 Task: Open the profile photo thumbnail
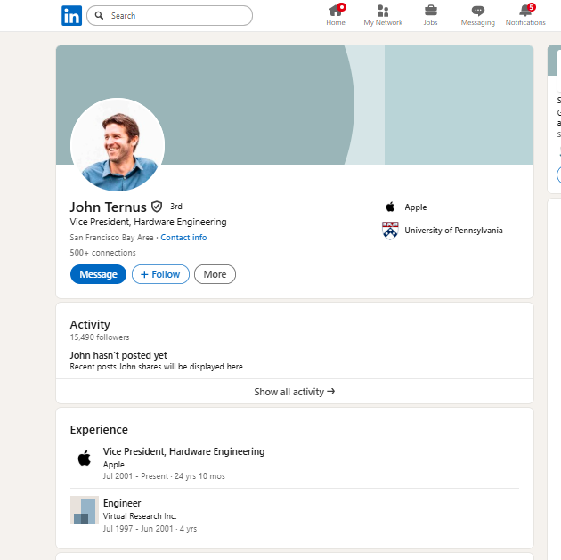(x=118, y=144)
